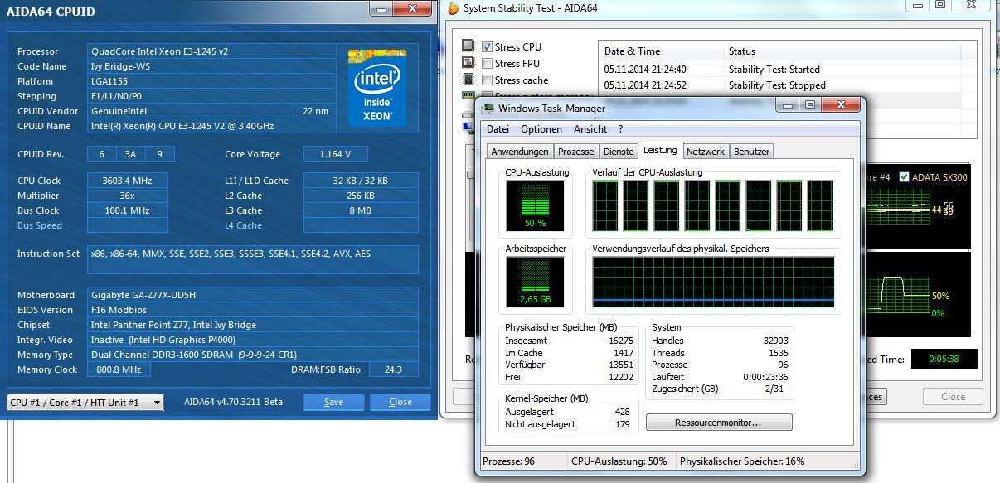Click the Close button in System Stability Test
This screenshot has height=483, width=1000.
point(953,397)
